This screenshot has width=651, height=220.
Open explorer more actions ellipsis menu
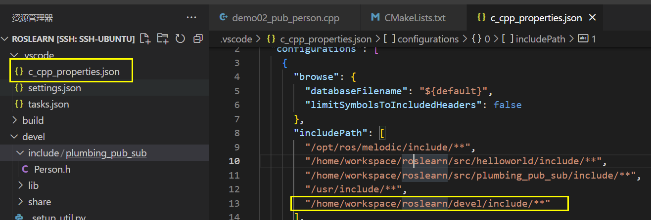(191, 18)
